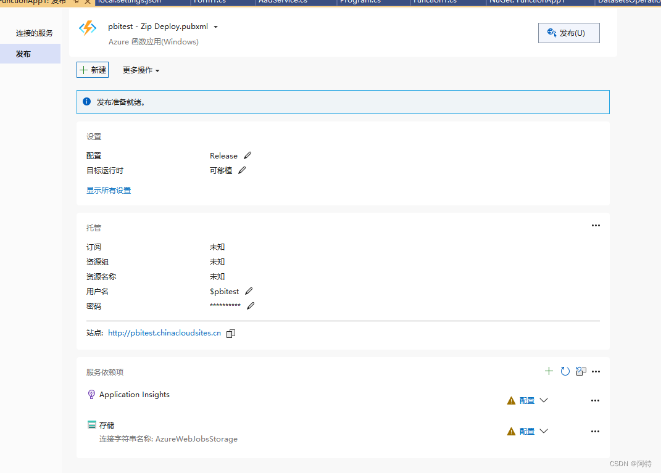Refresh service dependencies
The width and height of the screenshot is (661, 473).
[x=565, y=371]
